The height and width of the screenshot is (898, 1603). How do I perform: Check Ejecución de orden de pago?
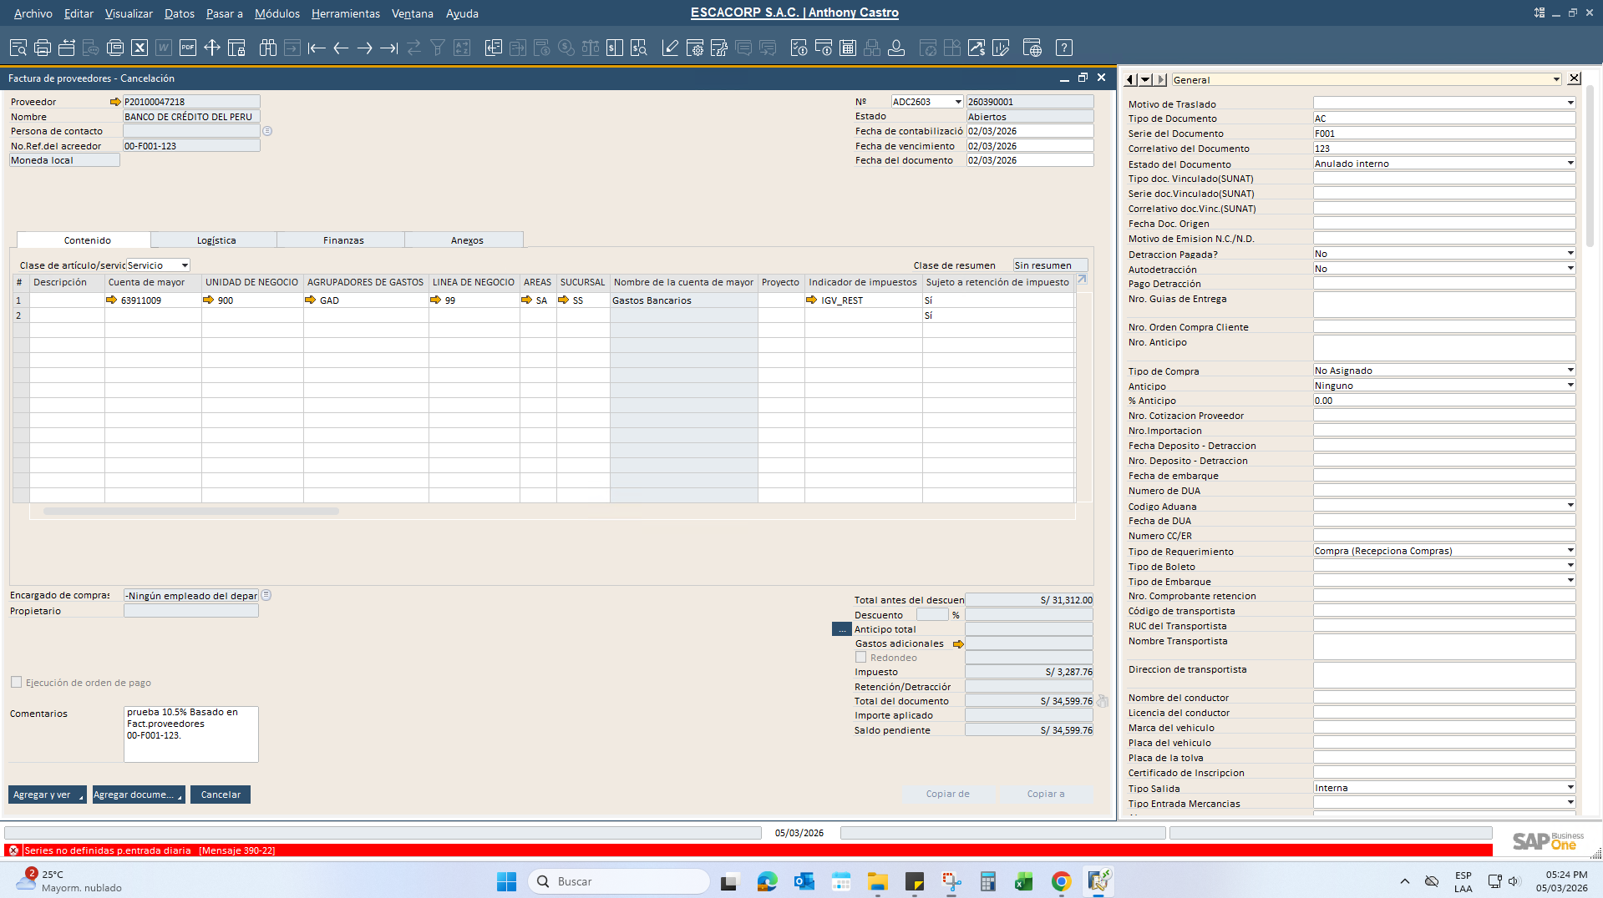[x=16, y=683]
